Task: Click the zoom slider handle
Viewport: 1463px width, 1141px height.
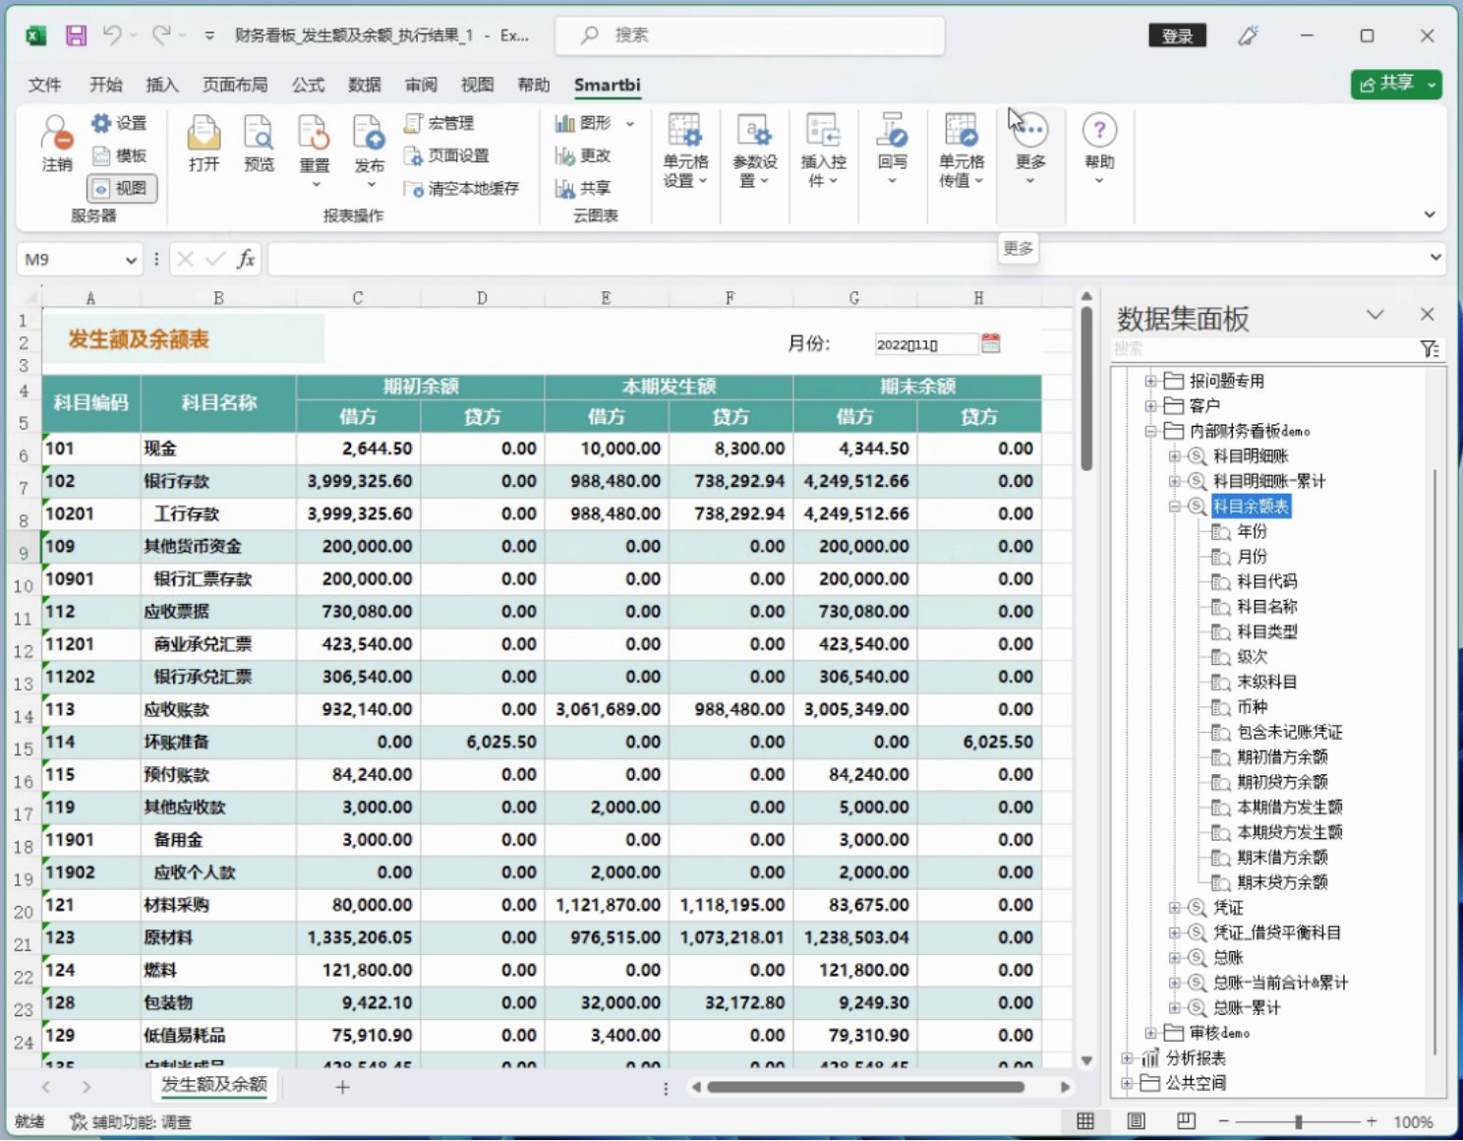Action: pos(1299,1121)
